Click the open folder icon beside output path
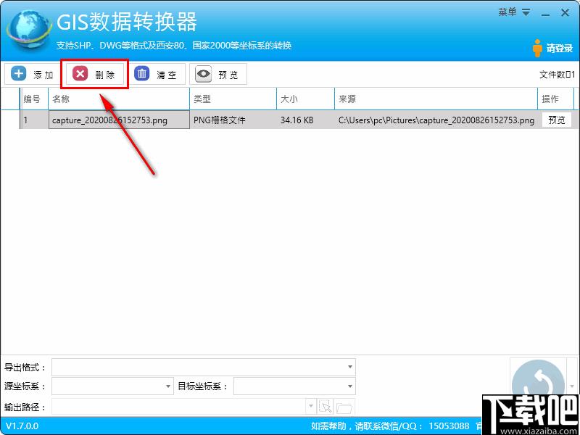 (x=345, y=407)
